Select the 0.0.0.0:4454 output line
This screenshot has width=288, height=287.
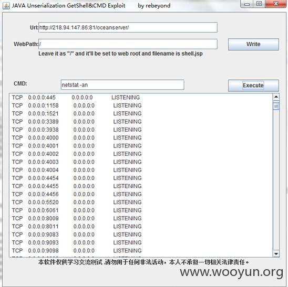77,178
